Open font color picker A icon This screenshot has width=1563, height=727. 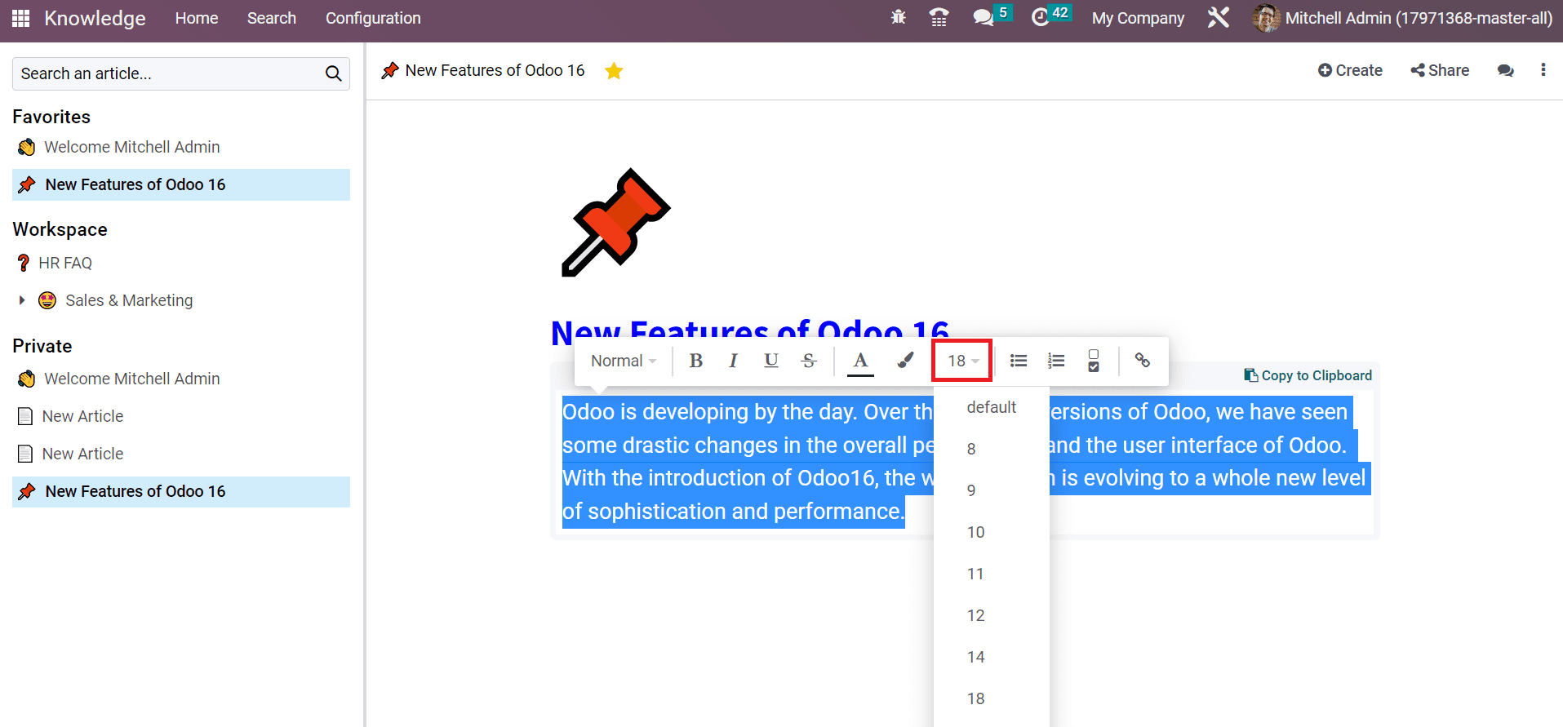(860, 361)
